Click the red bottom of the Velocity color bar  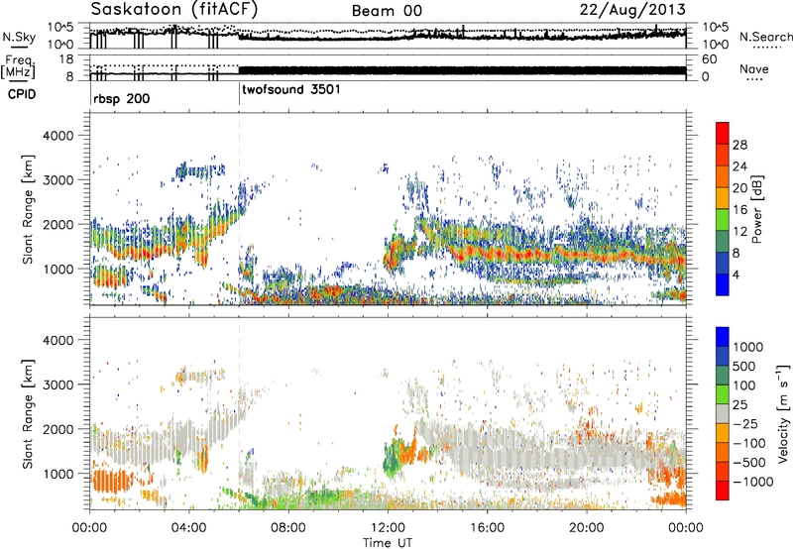(x=723, y=491)
